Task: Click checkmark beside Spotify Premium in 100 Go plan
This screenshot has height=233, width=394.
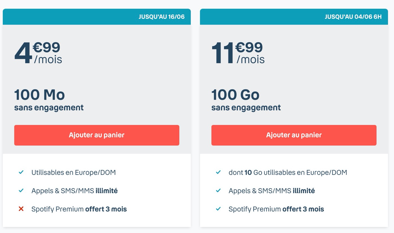Action: [x=218, y=209]
